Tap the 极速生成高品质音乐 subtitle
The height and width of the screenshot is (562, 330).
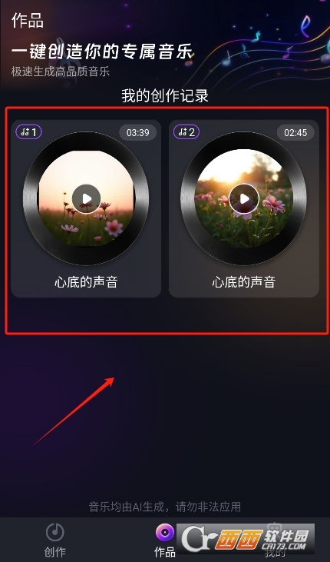[61, 71]
